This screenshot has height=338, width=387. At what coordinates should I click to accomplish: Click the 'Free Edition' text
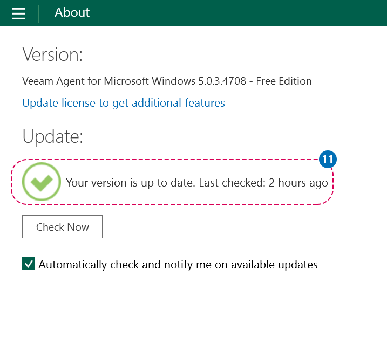click(284, 81)
